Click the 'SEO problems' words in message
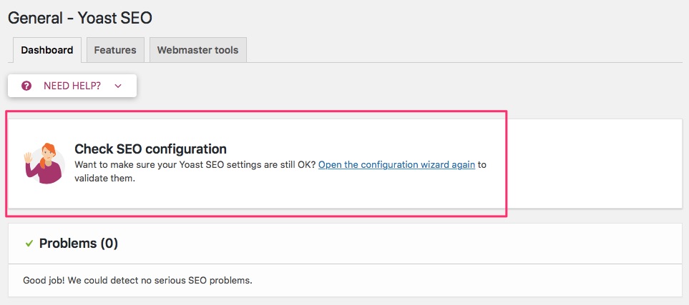The height and width of the screenshot is (305, 689). tap(227, 280)
